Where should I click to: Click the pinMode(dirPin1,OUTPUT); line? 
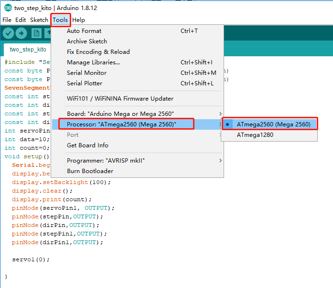pos(57,242)
